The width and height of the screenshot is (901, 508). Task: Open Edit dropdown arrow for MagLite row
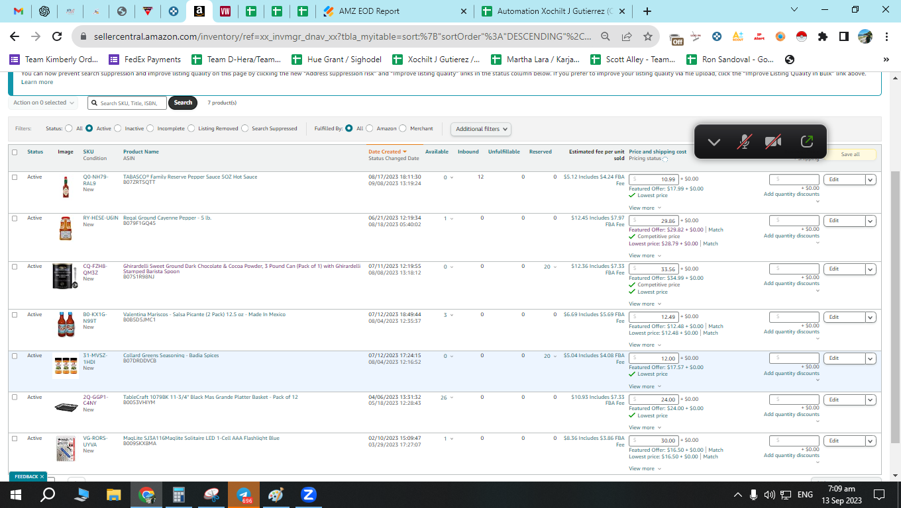pos(871,441)
